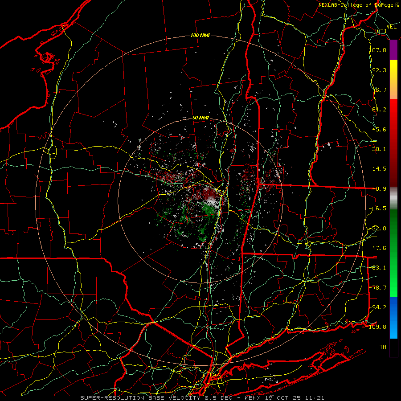Select the -0.9 velocity scale value
The width and height of the screenshot is (401, 401).
pos(379,189)
